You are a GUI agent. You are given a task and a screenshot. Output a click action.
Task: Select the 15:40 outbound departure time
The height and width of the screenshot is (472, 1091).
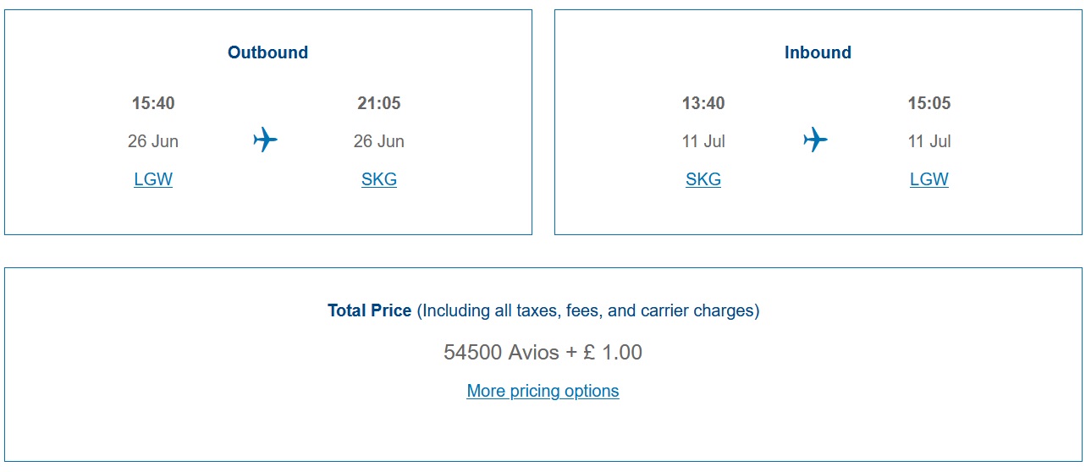pos(153,103)
